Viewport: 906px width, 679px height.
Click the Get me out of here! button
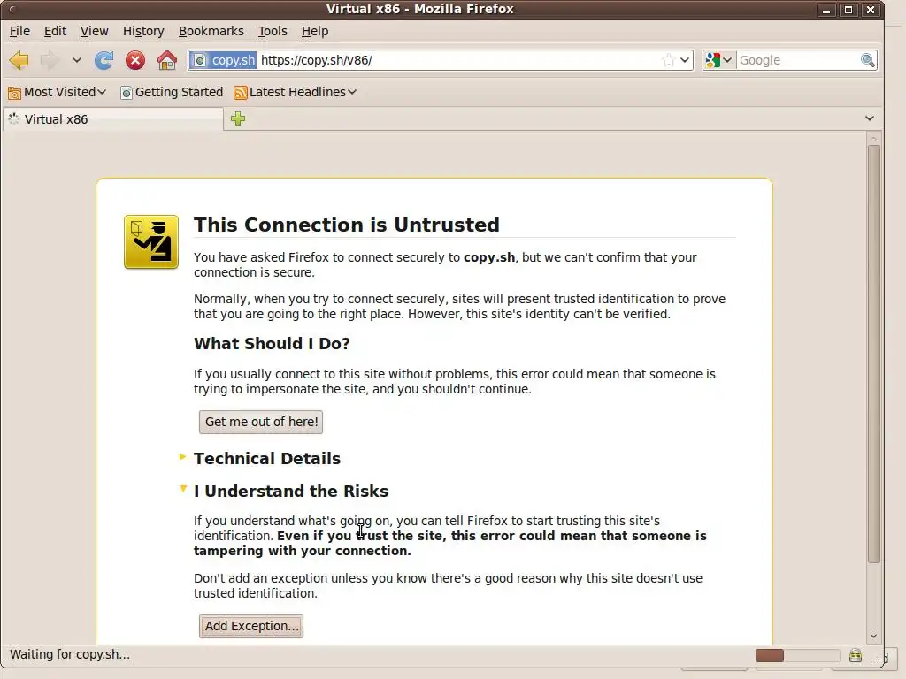click(x=261, y=422)
